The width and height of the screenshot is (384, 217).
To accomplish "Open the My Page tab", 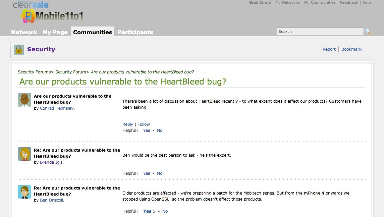I will [x=55, y=32].
